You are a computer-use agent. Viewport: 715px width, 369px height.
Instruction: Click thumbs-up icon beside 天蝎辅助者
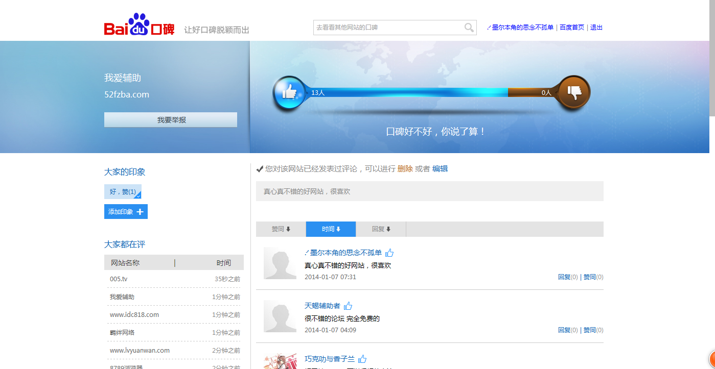[348, 306]
